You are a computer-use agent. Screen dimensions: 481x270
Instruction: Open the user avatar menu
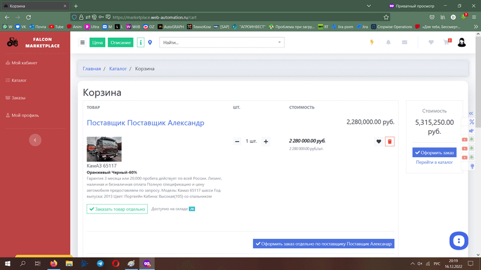[462, 42]
